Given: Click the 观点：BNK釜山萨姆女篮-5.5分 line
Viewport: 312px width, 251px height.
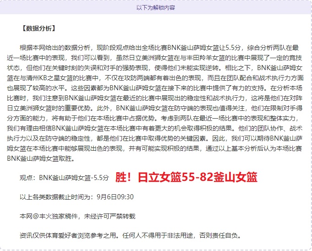Looking at the screenshot, I should [x=64, y=178].
